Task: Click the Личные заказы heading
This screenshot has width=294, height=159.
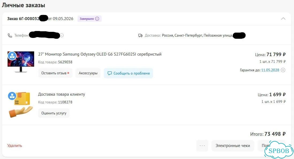Action: coord(24,5)
